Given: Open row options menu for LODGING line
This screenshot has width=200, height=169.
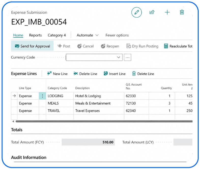Looking at the screenshot, I should pos(42,96).
